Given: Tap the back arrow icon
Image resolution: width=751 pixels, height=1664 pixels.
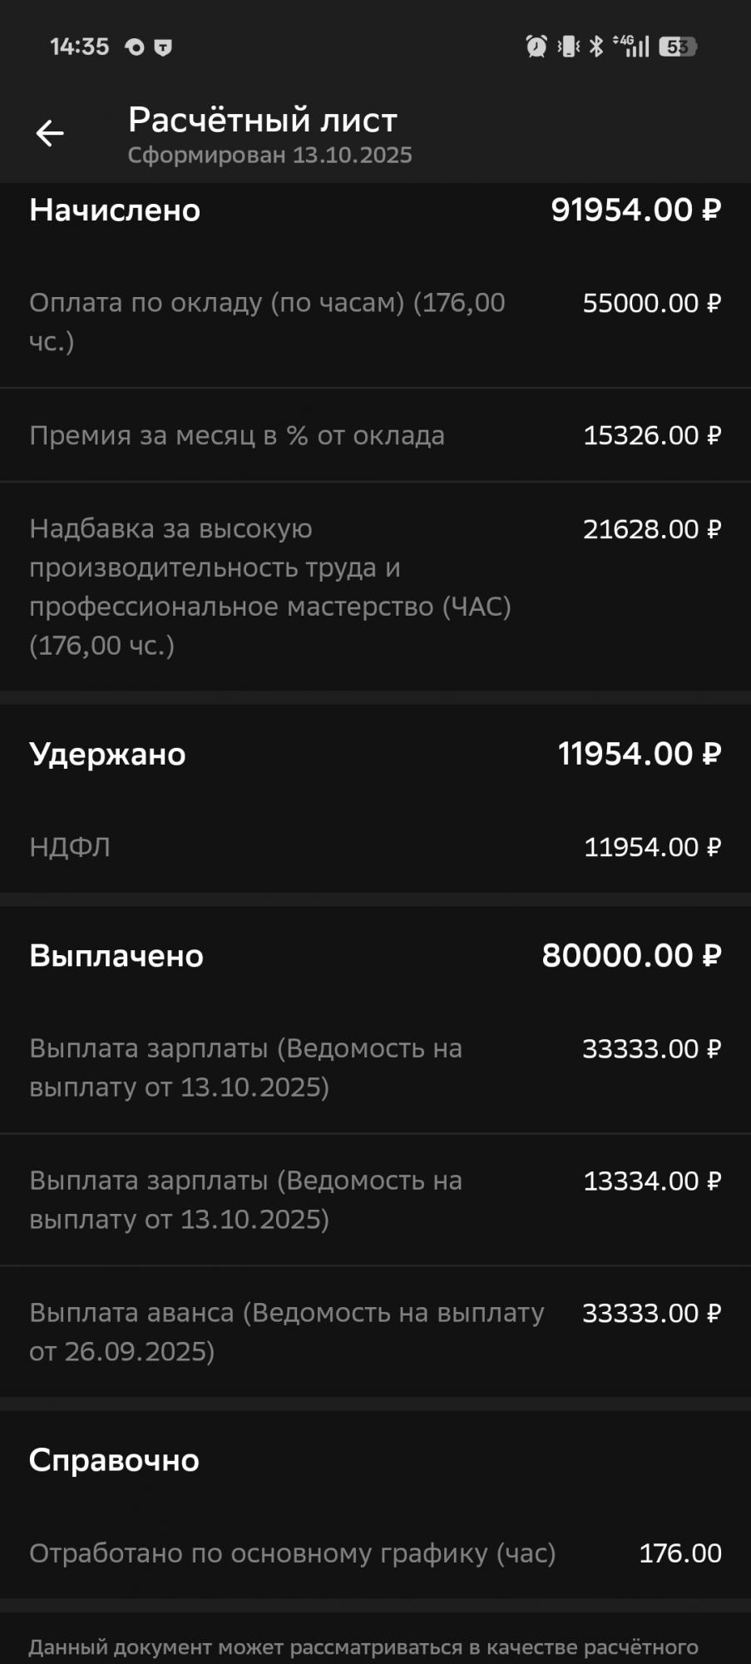Looking at the screenshot, I should [x=50, y=133].
